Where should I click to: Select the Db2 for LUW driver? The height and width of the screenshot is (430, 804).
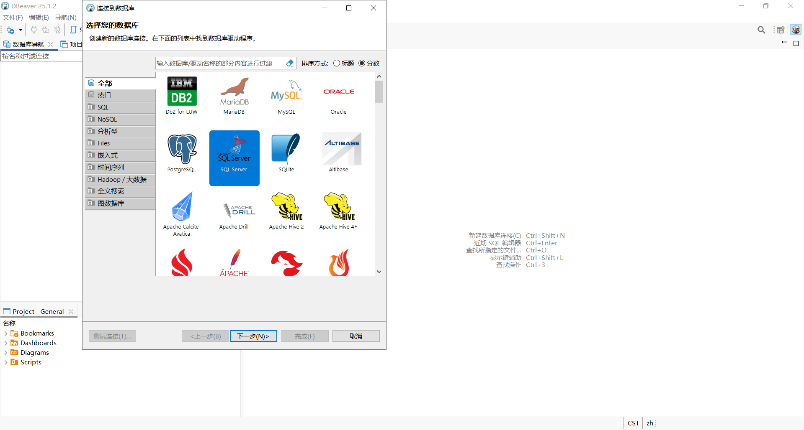pyautogui.click(x=182, y=96)
